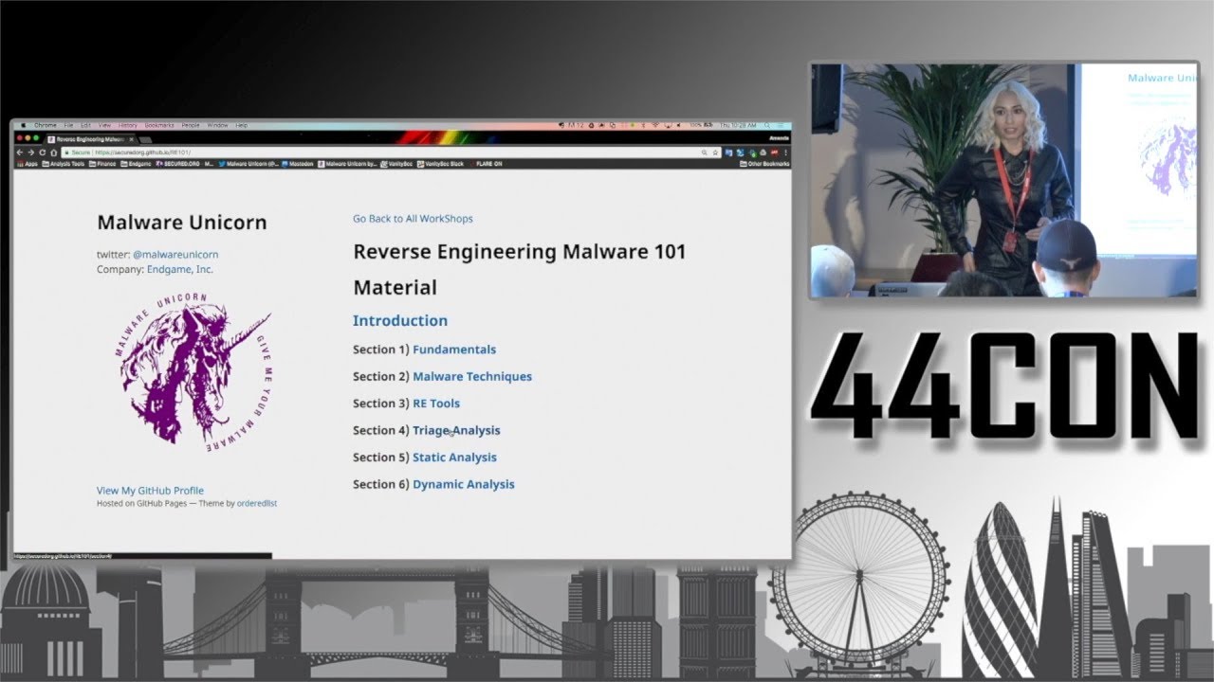The width and height of the screenshot is (1214, 682).
Task: Open the Bookmarks menu
Action: [x=159, y=125]
